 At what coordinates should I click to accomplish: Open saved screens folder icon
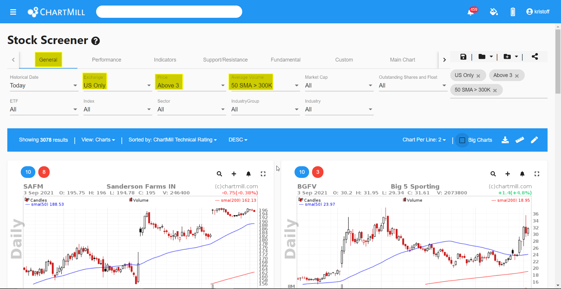point(482,57)
